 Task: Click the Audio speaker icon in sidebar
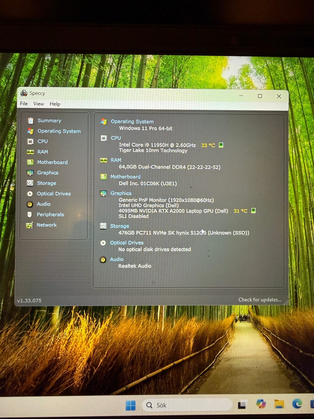pyautogui.click(x=30, y=204)
